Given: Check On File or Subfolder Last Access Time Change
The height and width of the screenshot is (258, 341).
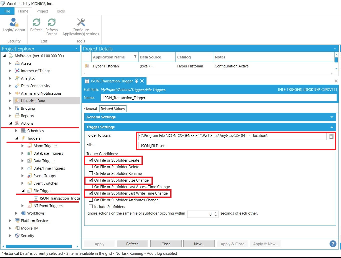Looking at the screenshot, I should coord(91,187).
